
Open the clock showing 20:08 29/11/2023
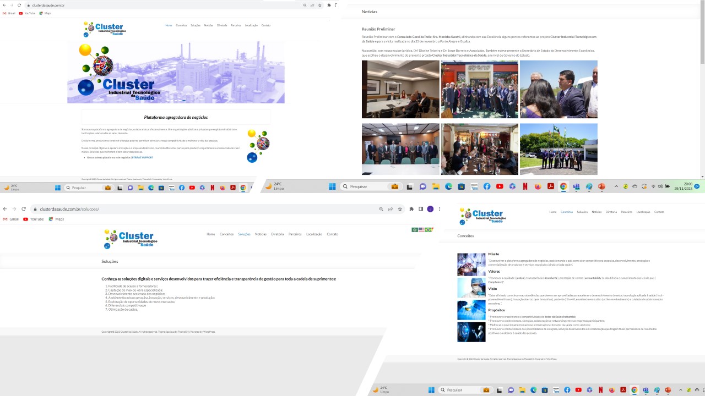(x=687, y=186)
